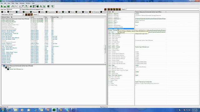This screenshot has height=112, width=200.
Task: Click the Paste toolbar icon
Action: 27,6
